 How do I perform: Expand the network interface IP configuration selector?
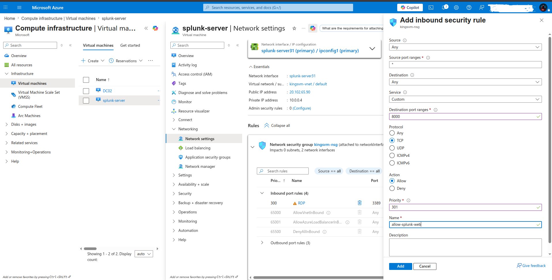tap(372, 48)
